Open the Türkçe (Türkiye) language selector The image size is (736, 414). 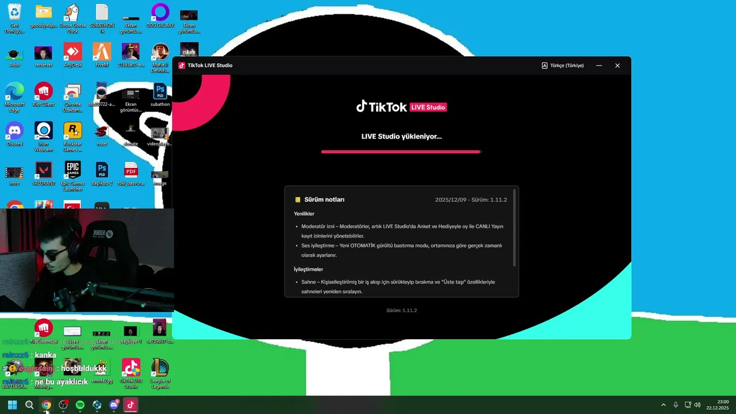[562, 66]
